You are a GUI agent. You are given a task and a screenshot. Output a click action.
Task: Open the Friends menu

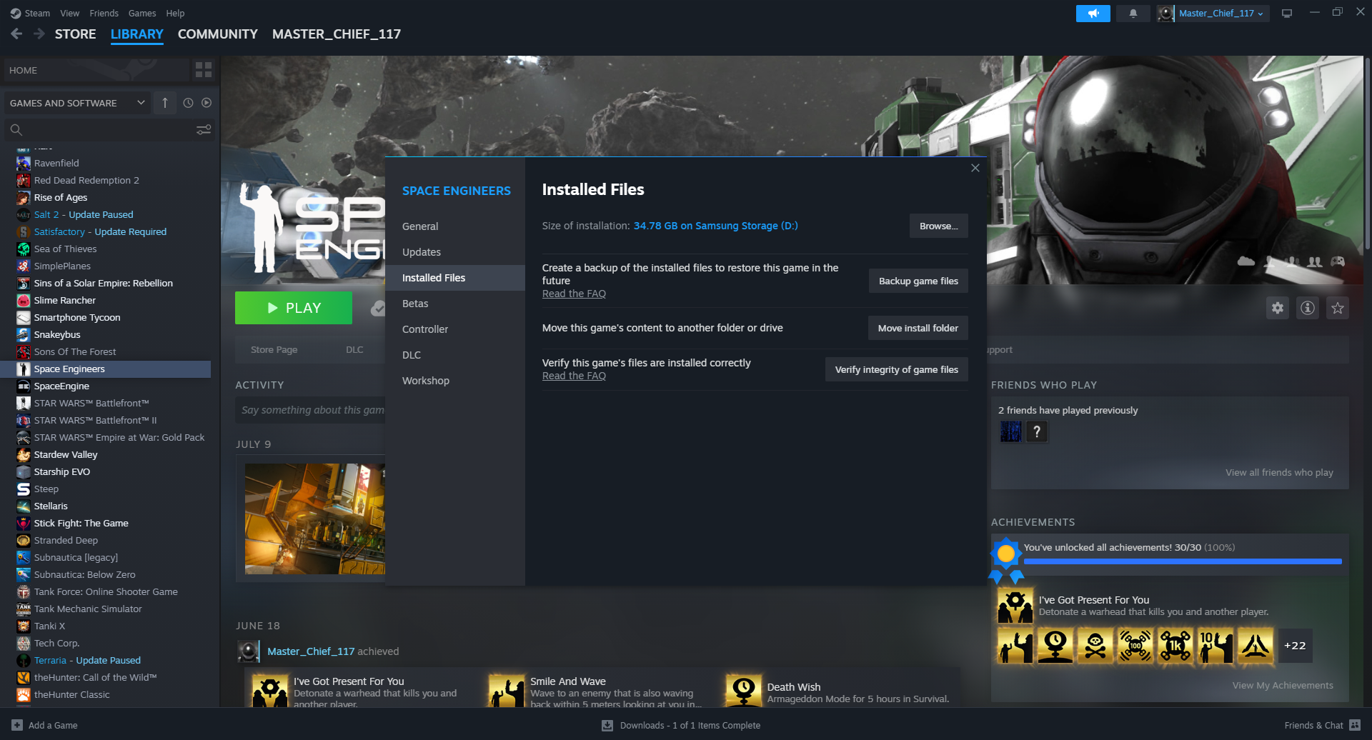[104, 13]
